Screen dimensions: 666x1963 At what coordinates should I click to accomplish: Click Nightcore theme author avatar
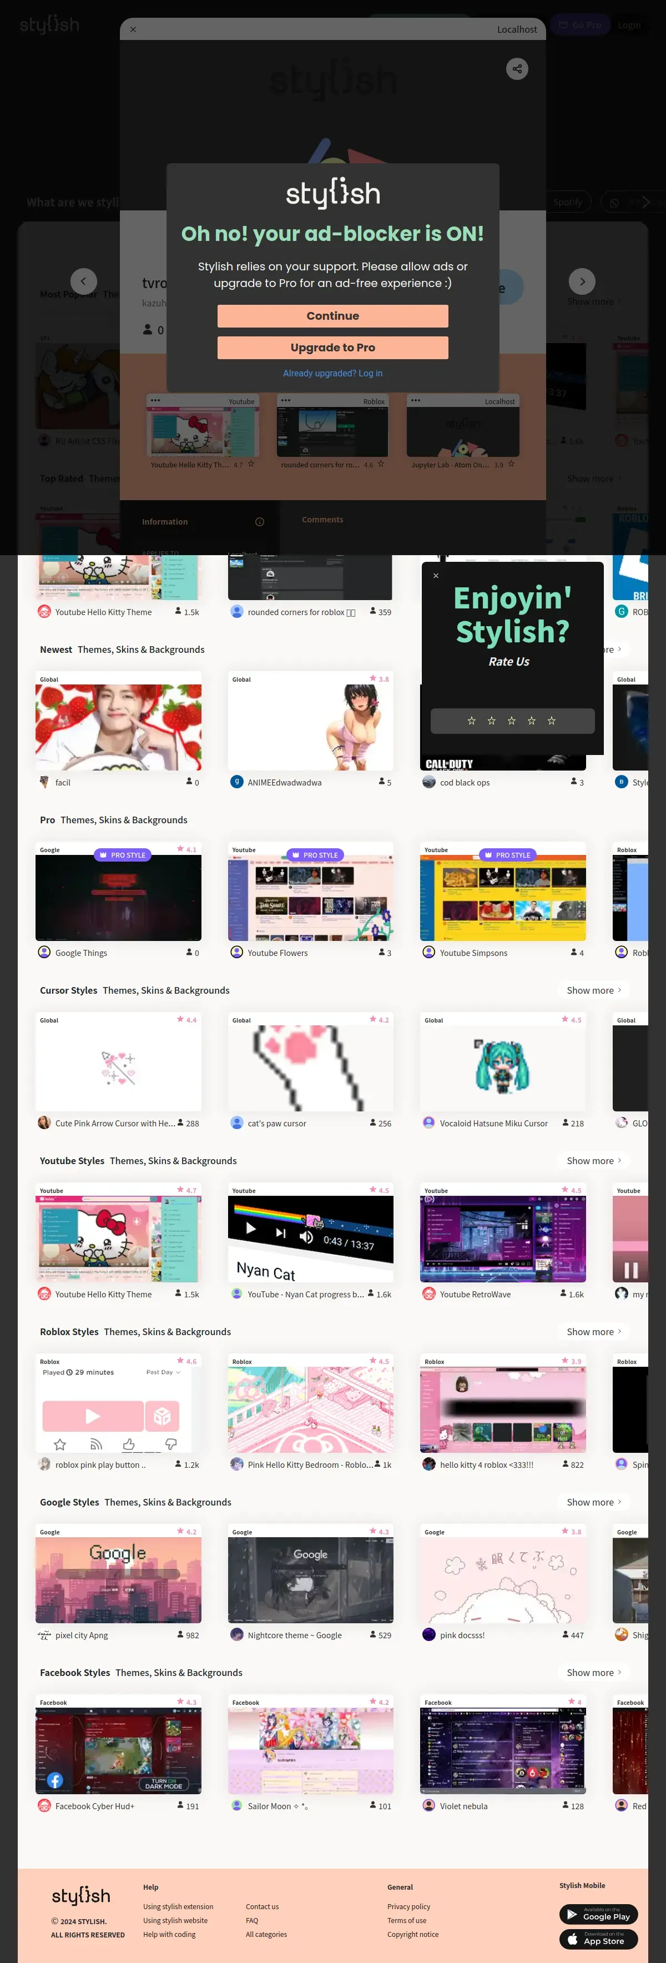click(237, 1635)
